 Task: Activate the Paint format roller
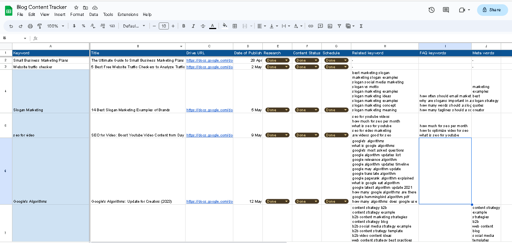[40, 26]
